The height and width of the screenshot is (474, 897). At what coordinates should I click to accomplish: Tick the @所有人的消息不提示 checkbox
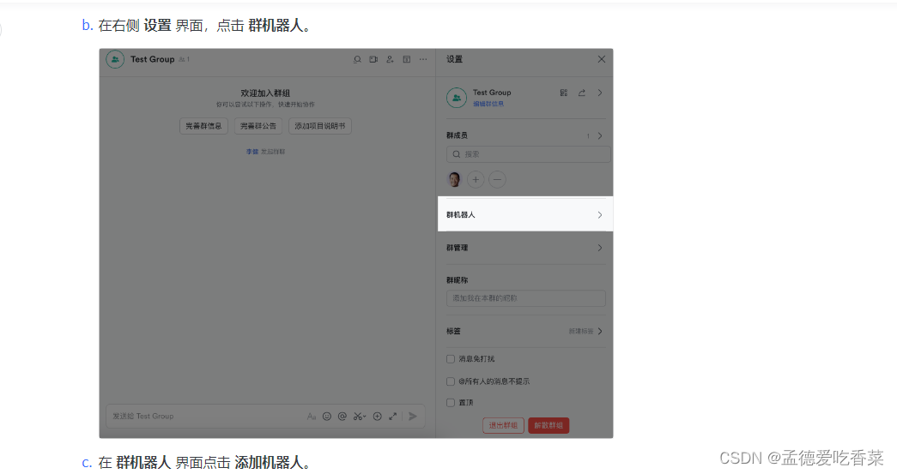450,381
